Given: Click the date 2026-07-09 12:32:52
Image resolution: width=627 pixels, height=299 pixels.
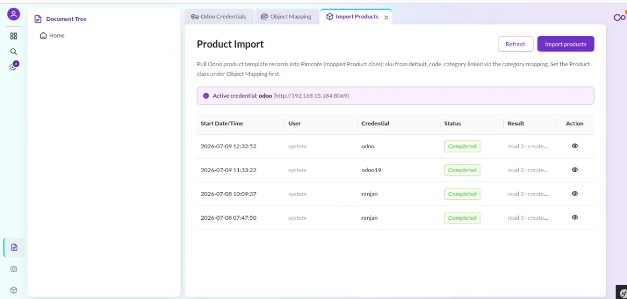Looking at the screenshot, I should click(228, 147).
